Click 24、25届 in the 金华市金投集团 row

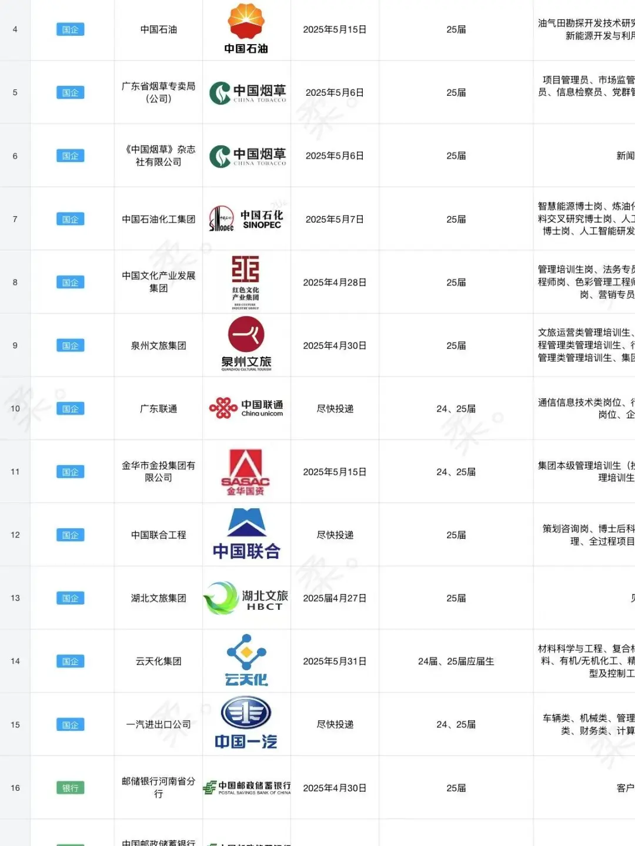456,472
